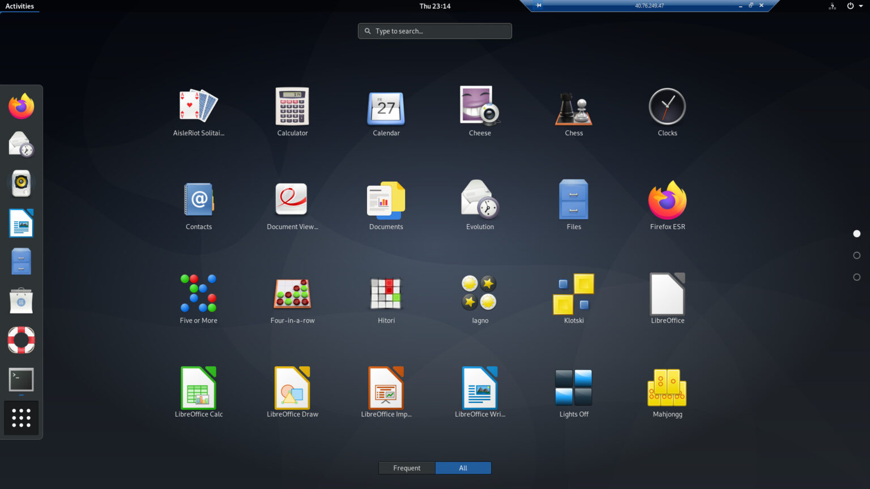Go to the second app grid page indicator
870x489 pixels.
click(x=857, y=255)
